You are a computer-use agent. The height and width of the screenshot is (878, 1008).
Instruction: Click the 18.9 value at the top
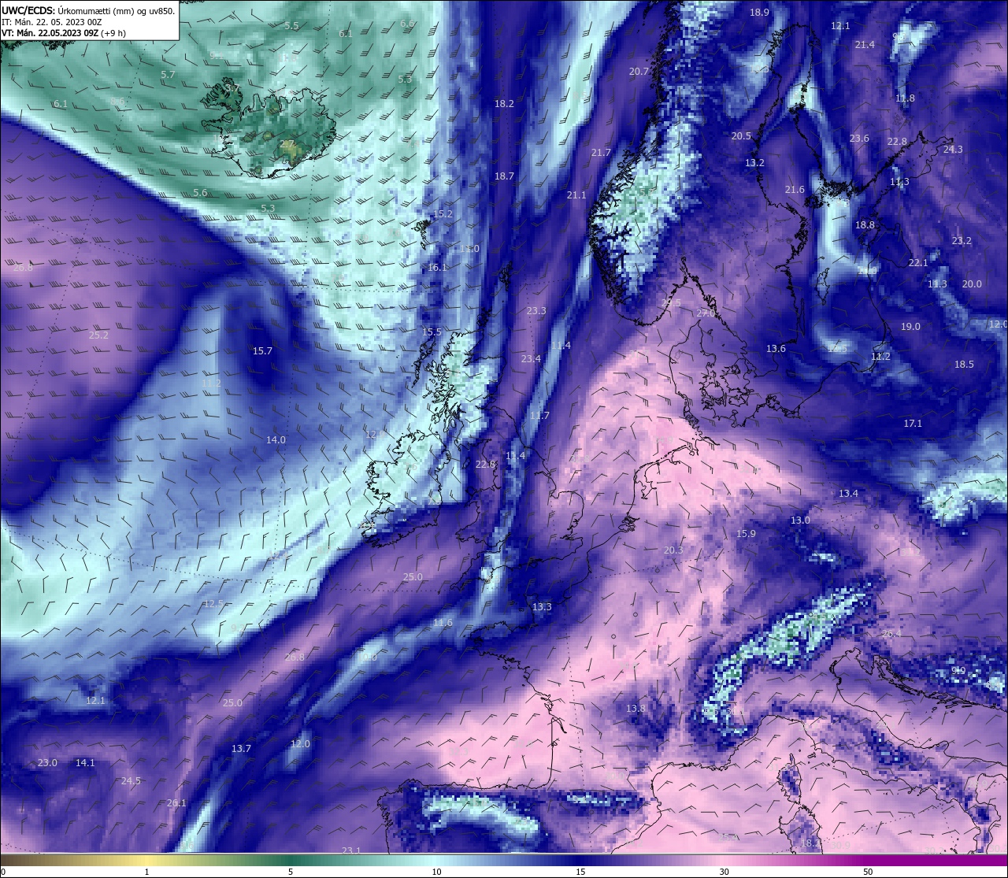(x=759, y=13)
